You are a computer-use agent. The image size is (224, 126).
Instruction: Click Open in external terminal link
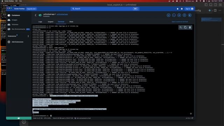pyautogui.click(x=180, y=22)
